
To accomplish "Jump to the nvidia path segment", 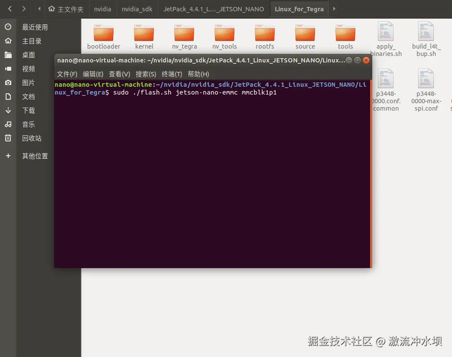I will click(103, 9).
